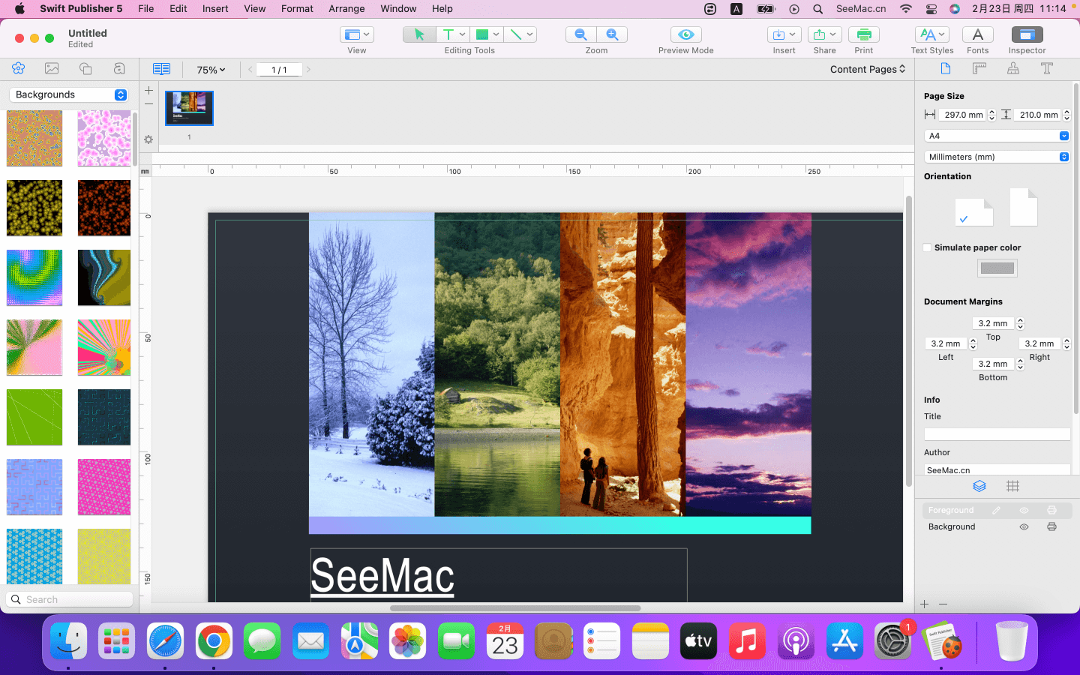1080x675 pixels.
Task: Select the page 1 thumbnail
Action: pos(189,108)
